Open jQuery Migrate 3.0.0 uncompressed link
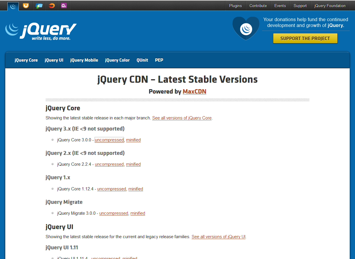Image resolution: width=355 pixels, height=259 pixels. click(114, 213)
